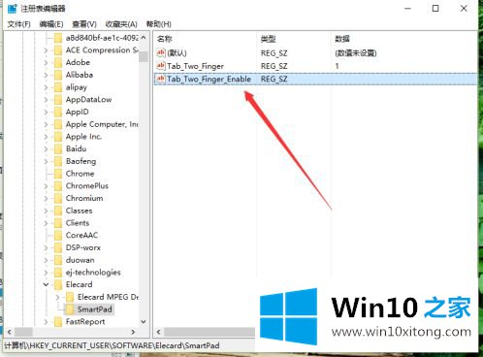The height and width of the screenshot is (357, 483).
Task: Select the SmartPad folder icon
Action: [70, 309]
